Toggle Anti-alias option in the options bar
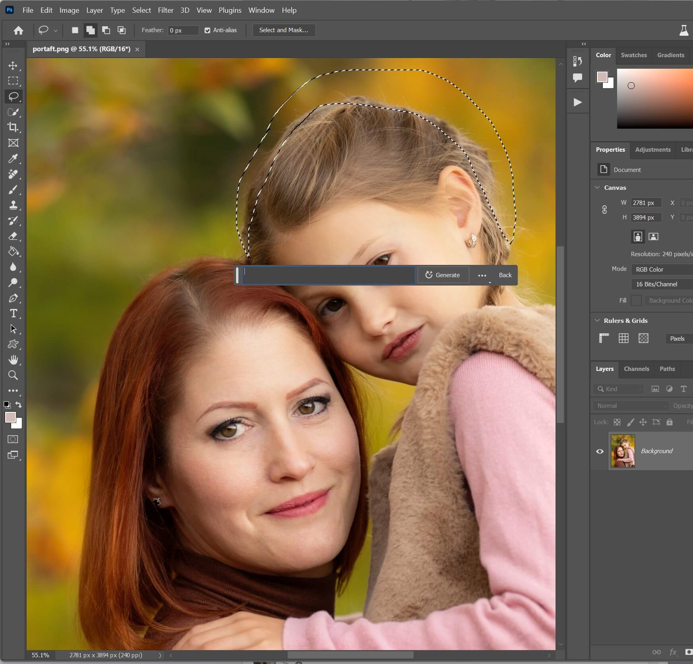Screen dimensions: 693x664 pyautogui.click(x=207, y=30)
